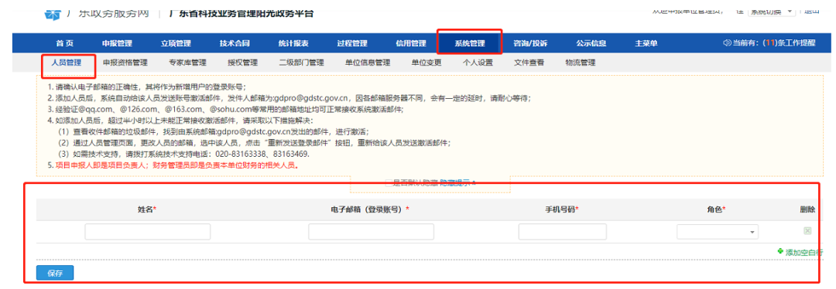Screen dimensions: 836x289
Task: Click the 电子邮箱 (登录账号) input field
Action: [x=371, y=232]
